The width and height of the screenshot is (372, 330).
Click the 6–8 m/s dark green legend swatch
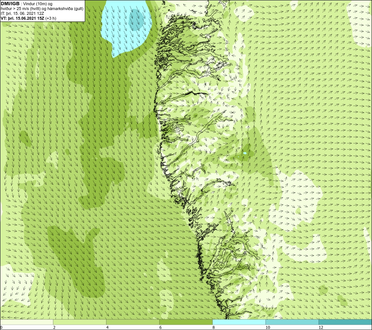click(186, 322)
